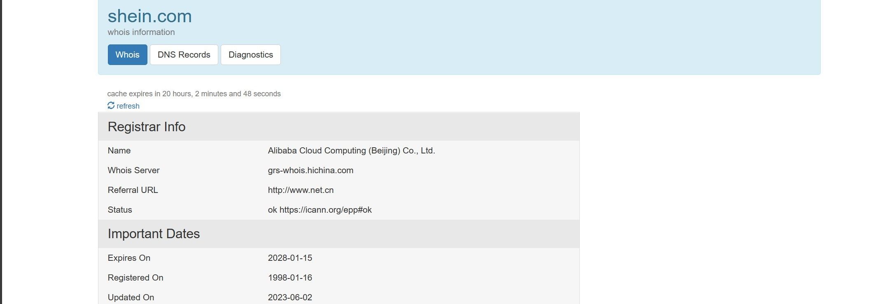
Task: Click the whois information subtitle
Action: click(x=141, y=32)
